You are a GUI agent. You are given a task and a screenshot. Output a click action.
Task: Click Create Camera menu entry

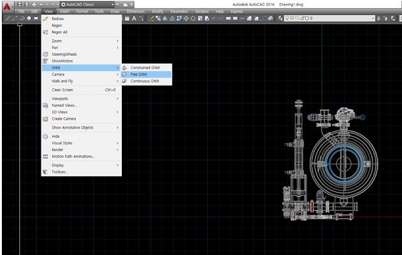(82, 118)
